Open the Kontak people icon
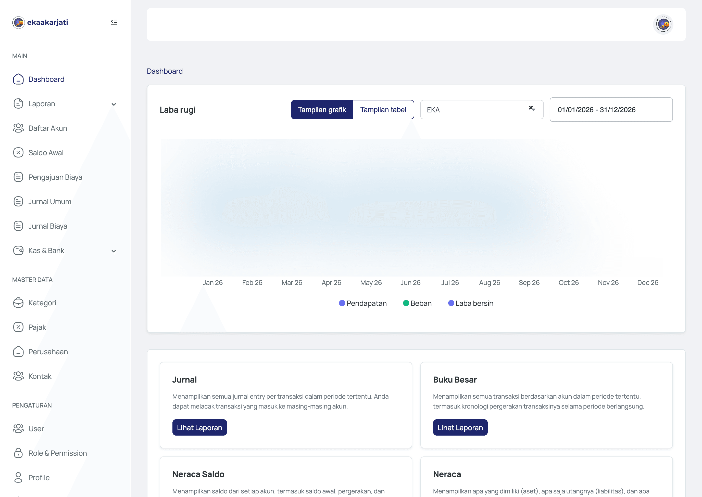The width and height of the screenshot is (702, 497). coord(18,376)
